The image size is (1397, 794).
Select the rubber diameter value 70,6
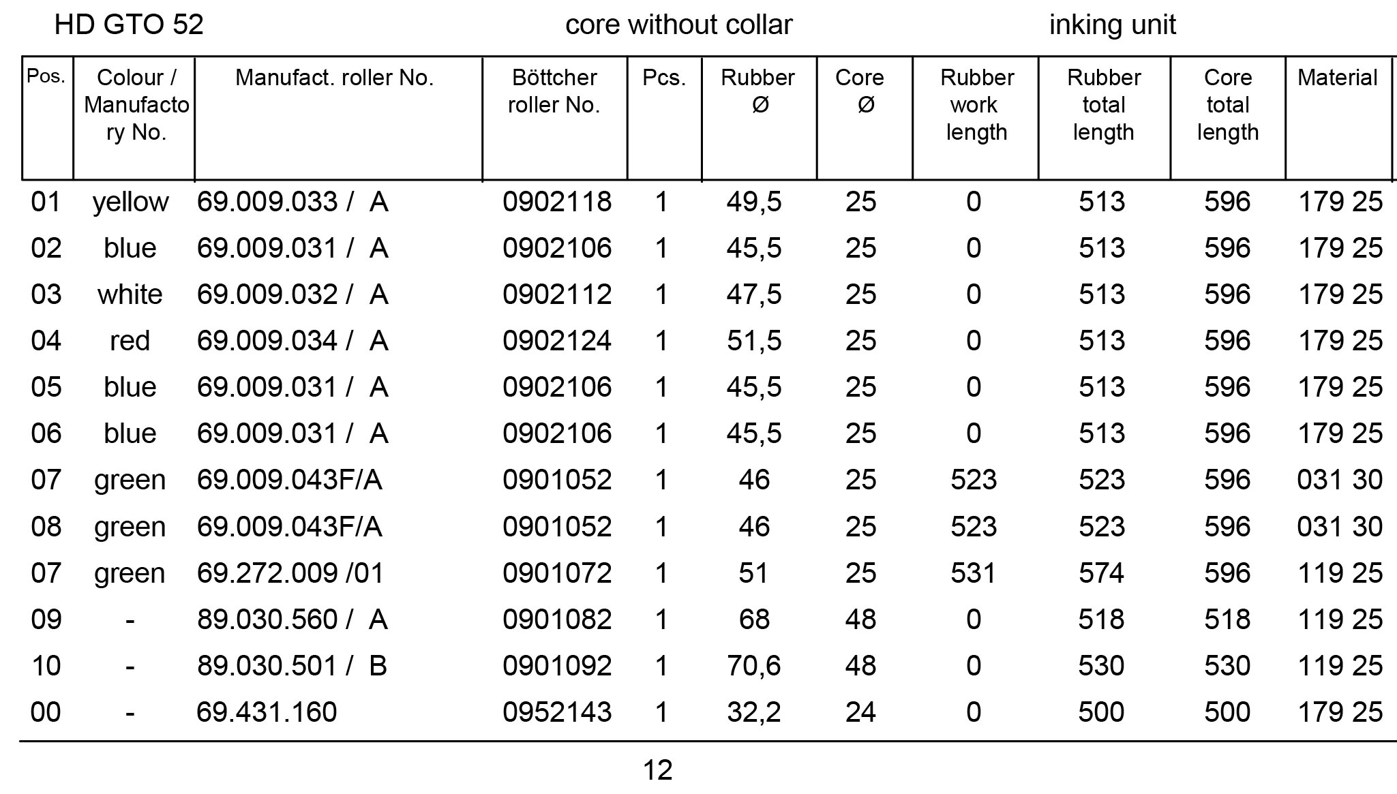point(753,666)
